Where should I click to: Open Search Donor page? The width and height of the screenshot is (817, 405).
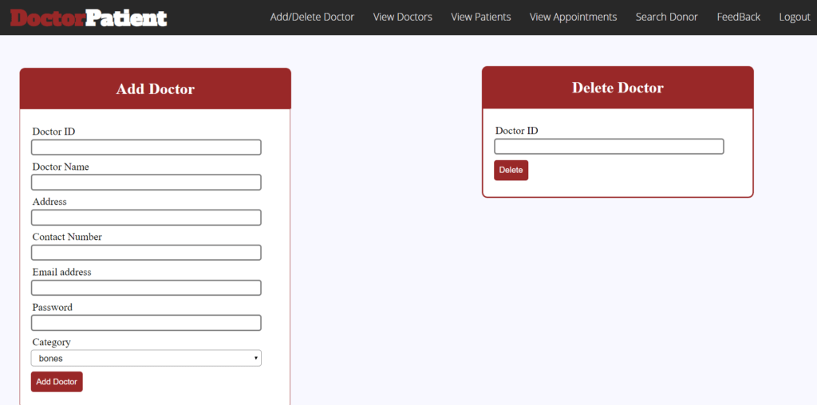tap(666, 18)
